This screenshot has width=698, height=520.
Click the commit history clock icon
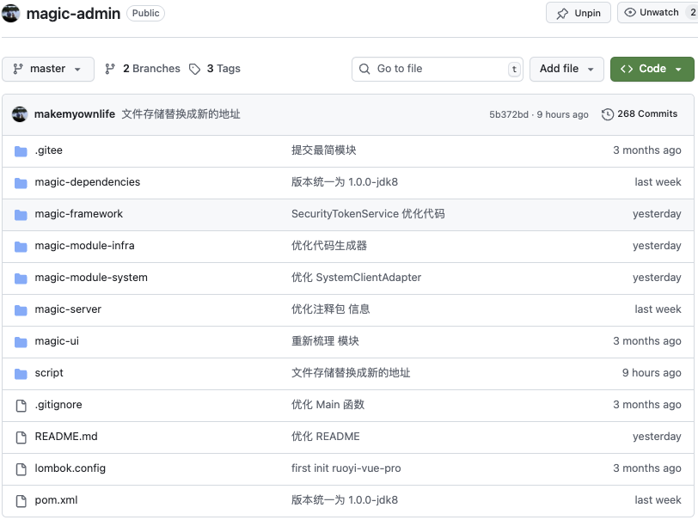coord(609,113)
